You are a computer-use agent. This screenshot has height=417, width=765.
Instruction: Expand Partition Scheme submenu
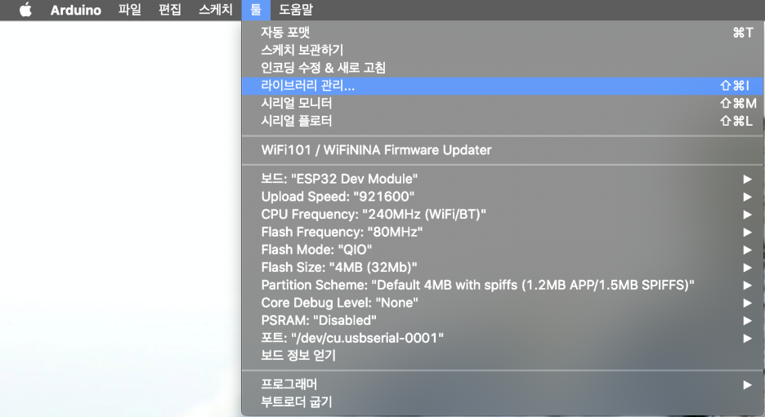(503, 285)
